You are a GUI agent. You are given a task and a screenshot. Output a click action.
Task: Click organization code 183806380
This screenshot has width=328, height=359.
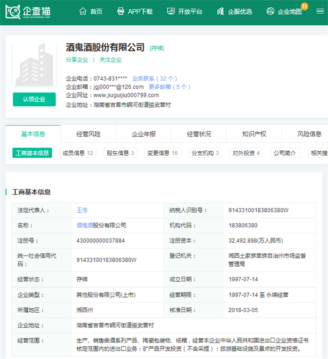(243, 225)
